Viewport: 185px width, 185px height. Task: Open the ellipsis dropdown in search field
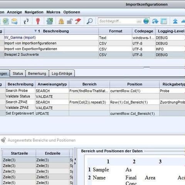139,21
